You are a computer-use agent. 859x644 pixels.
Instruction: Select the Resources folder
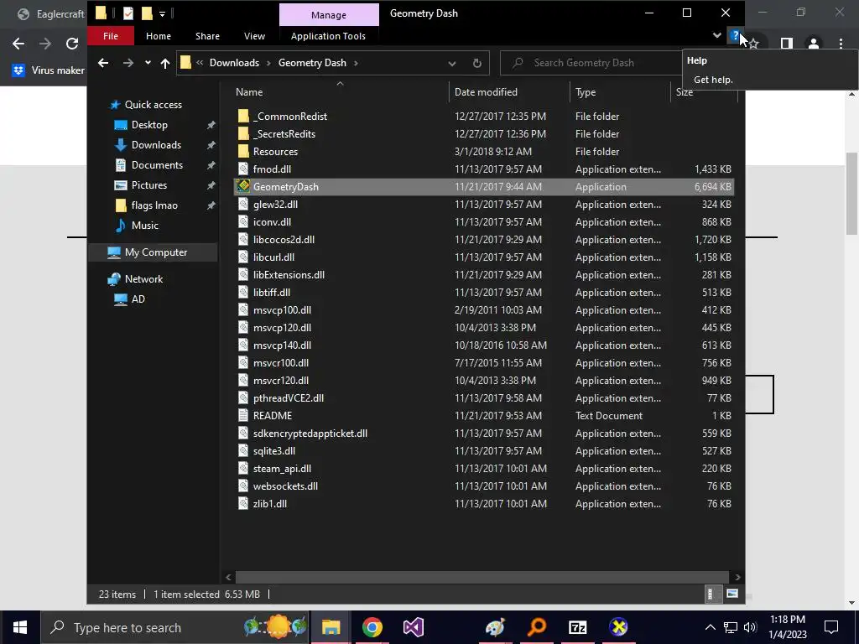coord(275,152)
